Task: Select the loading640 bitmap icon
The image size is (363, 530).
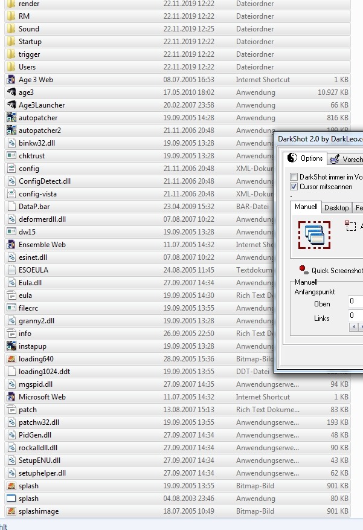Action: (x=11, y=358)
